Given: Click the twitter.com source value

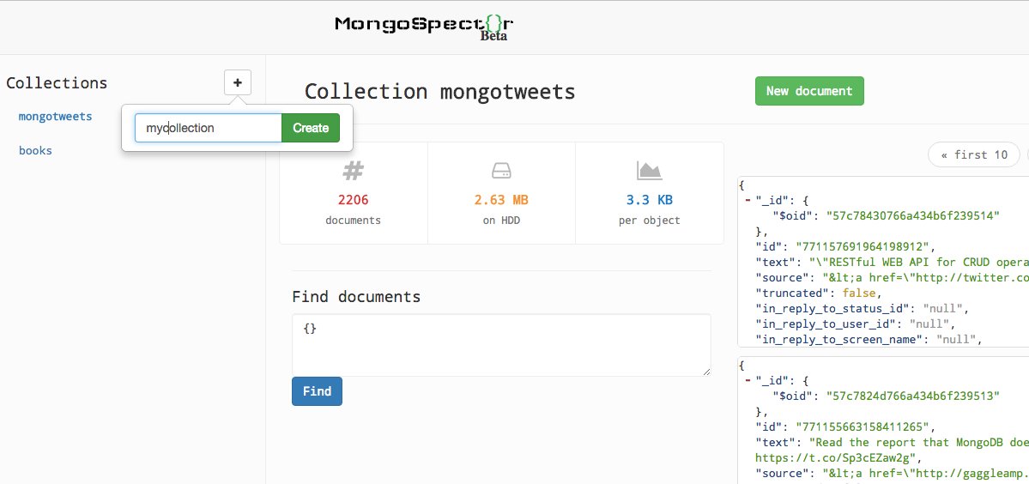Looking at the screenshot, I should pos(927,278).
